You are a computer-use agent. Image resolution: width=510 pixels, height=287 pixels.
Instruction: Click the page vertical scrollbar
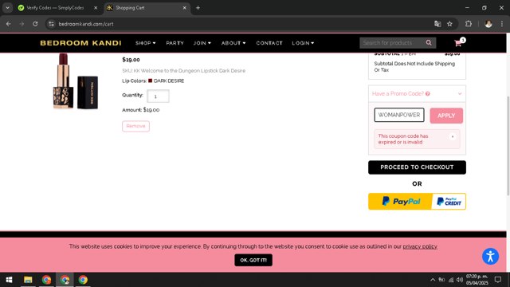click(x=508, y=146)
